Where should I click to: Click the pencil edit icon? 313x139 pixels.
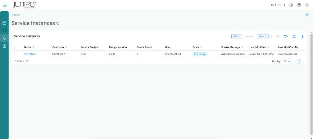coord(277,36)
